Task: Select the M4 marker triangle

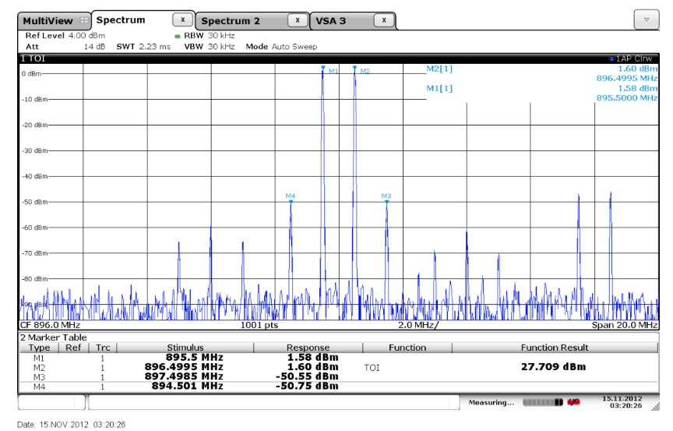Action: coord(291,201)
